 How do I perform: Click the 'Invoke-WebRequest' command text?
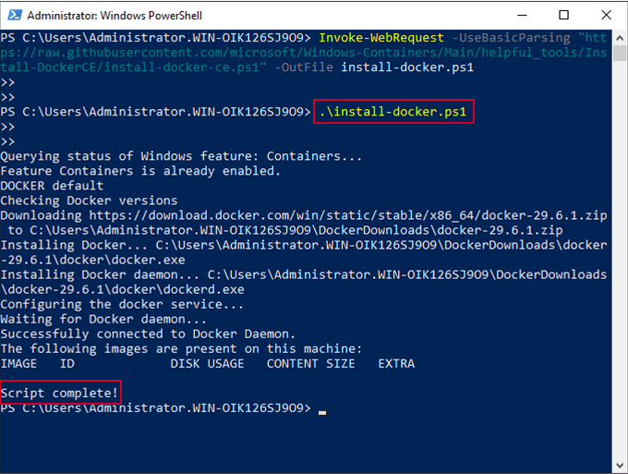tap(381, 38)
